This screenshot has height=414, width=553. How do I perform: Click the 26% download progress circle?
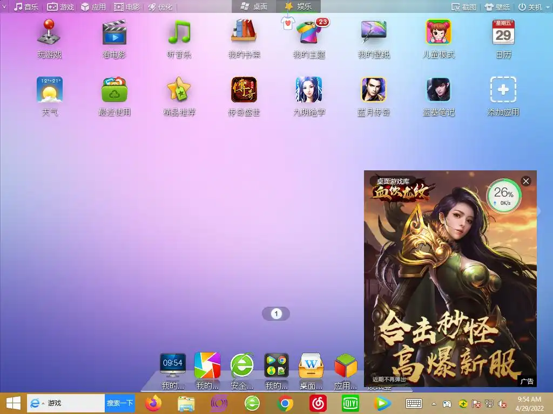pos(503,196)
